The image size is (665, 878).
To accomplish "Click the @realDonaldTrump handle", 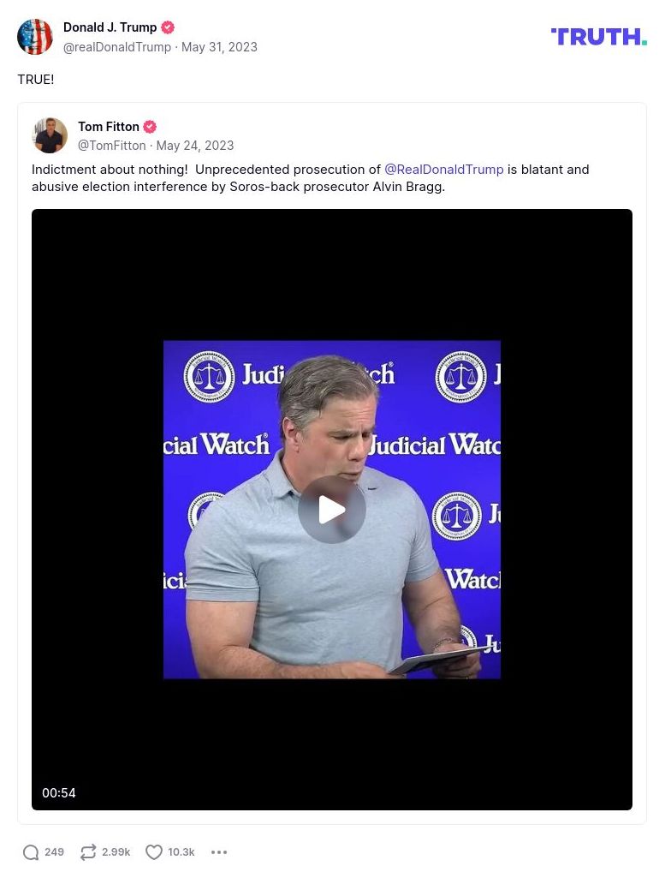I will tap(117, 47).
